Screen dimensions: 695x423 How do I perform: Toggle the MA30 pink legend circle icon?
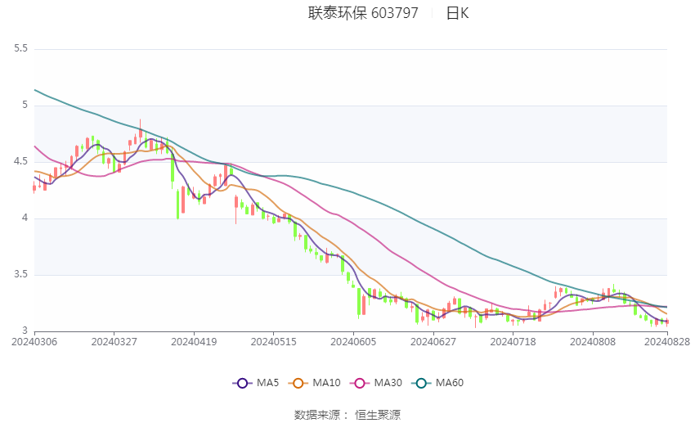(360, 383)
